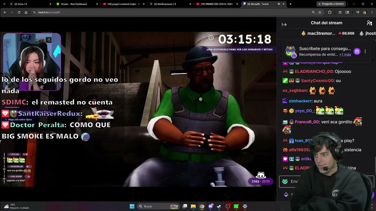The image size is (376, 211).
Task: Open the zoom magnifier icon in the address bar
Action: click(313, 12)
